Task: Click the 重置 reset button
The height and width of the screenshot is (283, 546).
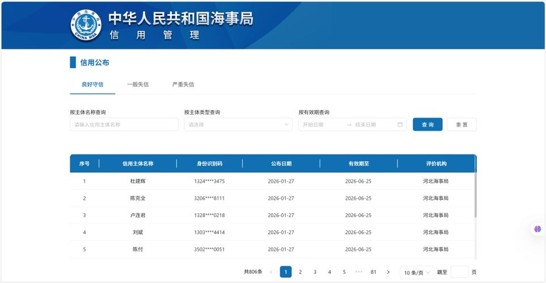Action: point(462,125)
